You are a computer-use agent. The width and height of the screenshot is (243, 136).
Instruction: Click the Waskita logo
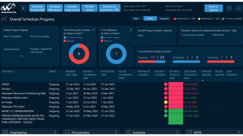pos(8,8)
